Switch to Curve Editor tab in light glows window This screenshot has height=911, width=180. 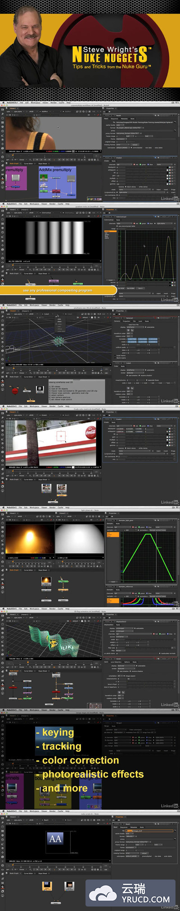tap(28, 570)
